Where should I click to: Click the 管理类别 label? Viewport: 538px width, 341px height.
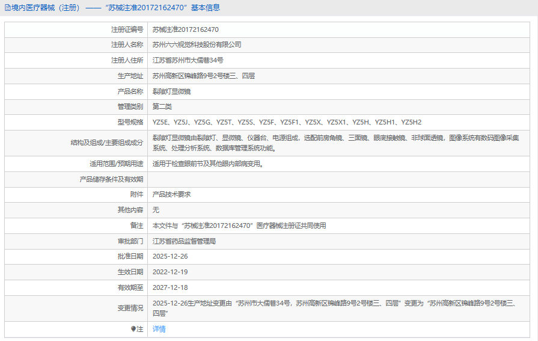point(130,106)
